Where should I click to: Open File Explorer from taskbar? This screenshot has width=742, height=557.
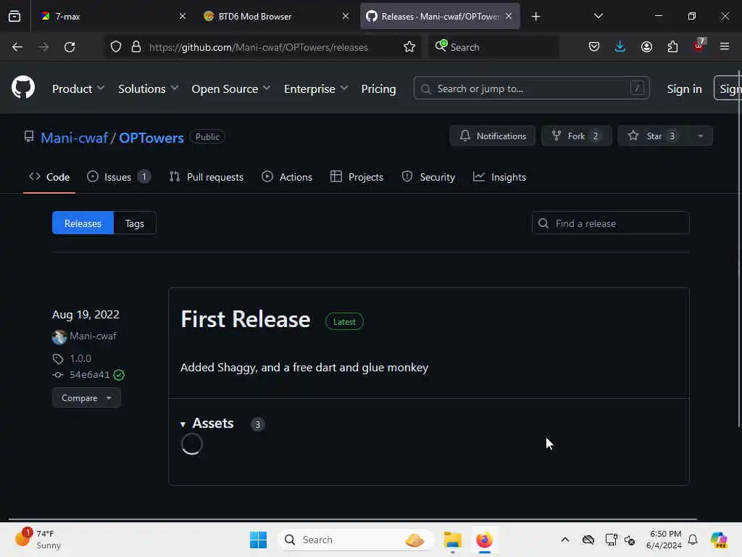[452, 540]
